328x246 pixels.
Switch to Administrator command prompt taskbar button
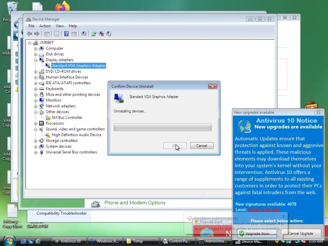click(x=214, y=241)
